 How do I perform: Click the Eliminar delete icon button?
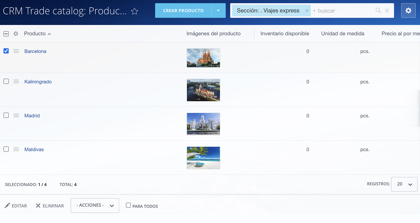coord(50,206)
